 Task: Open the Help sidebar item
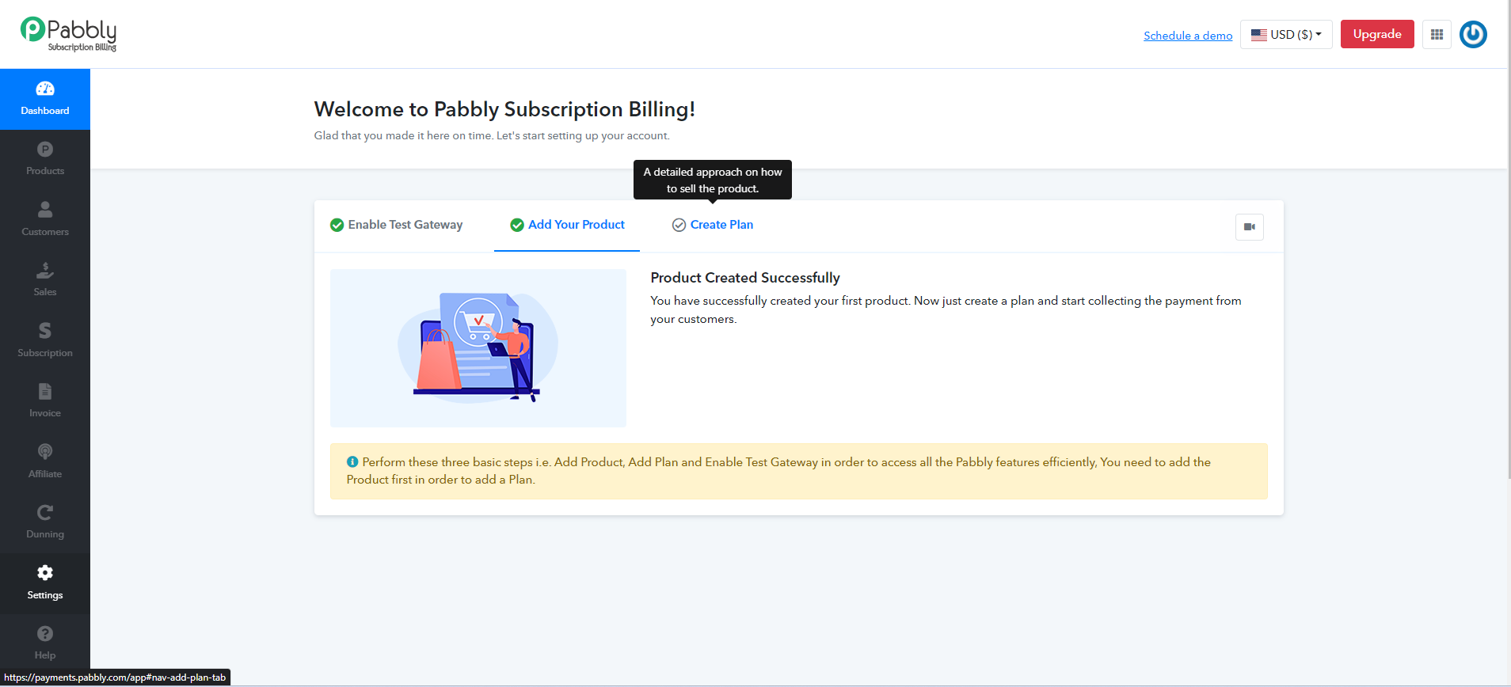(x=45, y=643)
